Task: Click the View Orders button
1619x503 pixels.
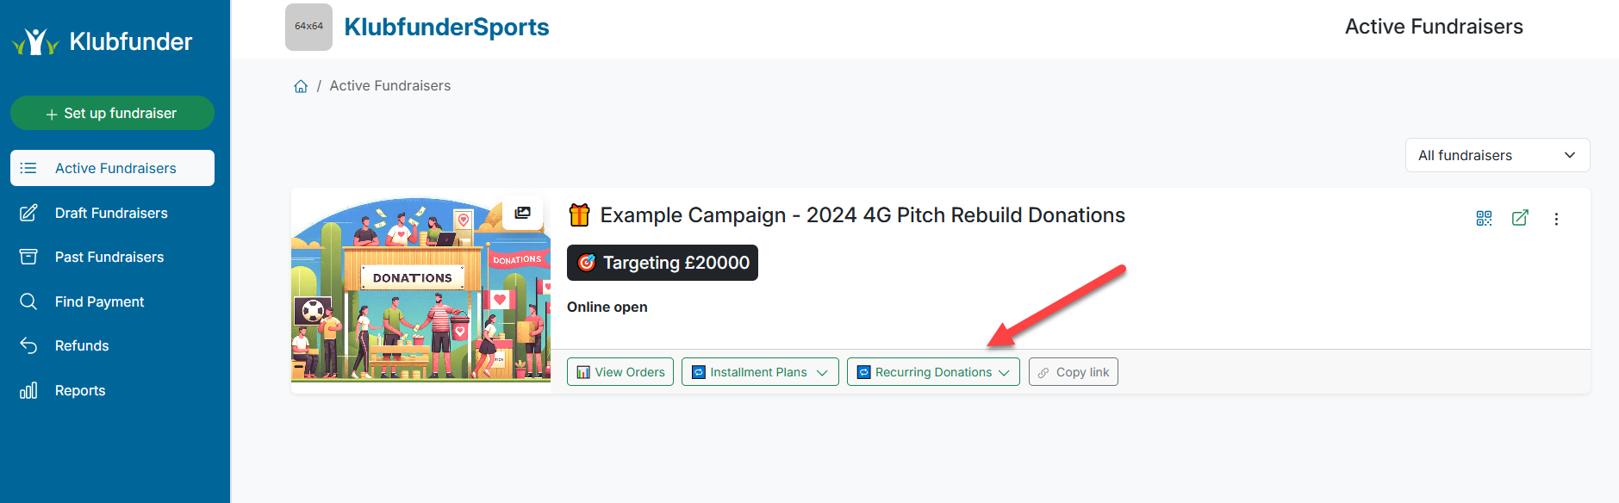Action: 620,372
